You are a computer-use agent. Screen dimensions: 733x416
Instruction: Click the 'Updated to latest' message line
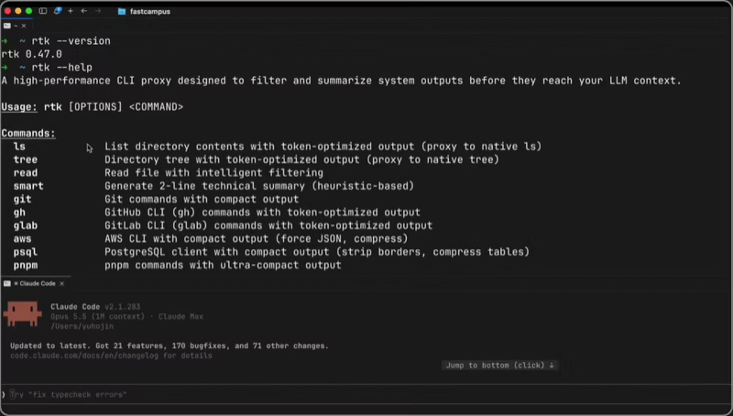point(170,345)
